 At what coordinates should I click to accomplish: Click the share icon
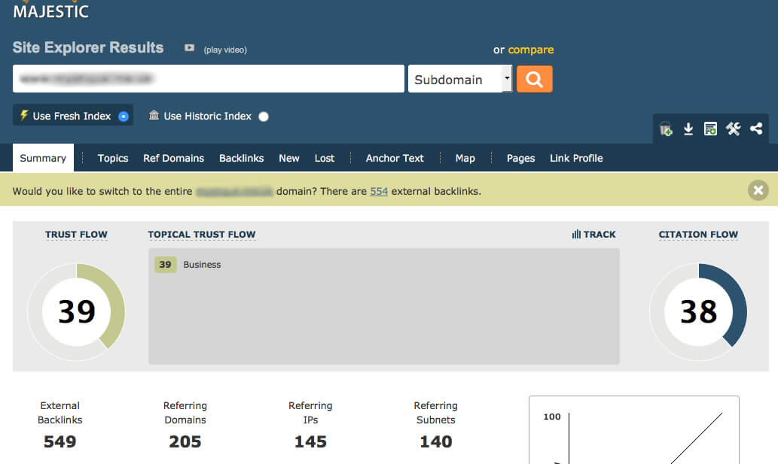point(756,129)
